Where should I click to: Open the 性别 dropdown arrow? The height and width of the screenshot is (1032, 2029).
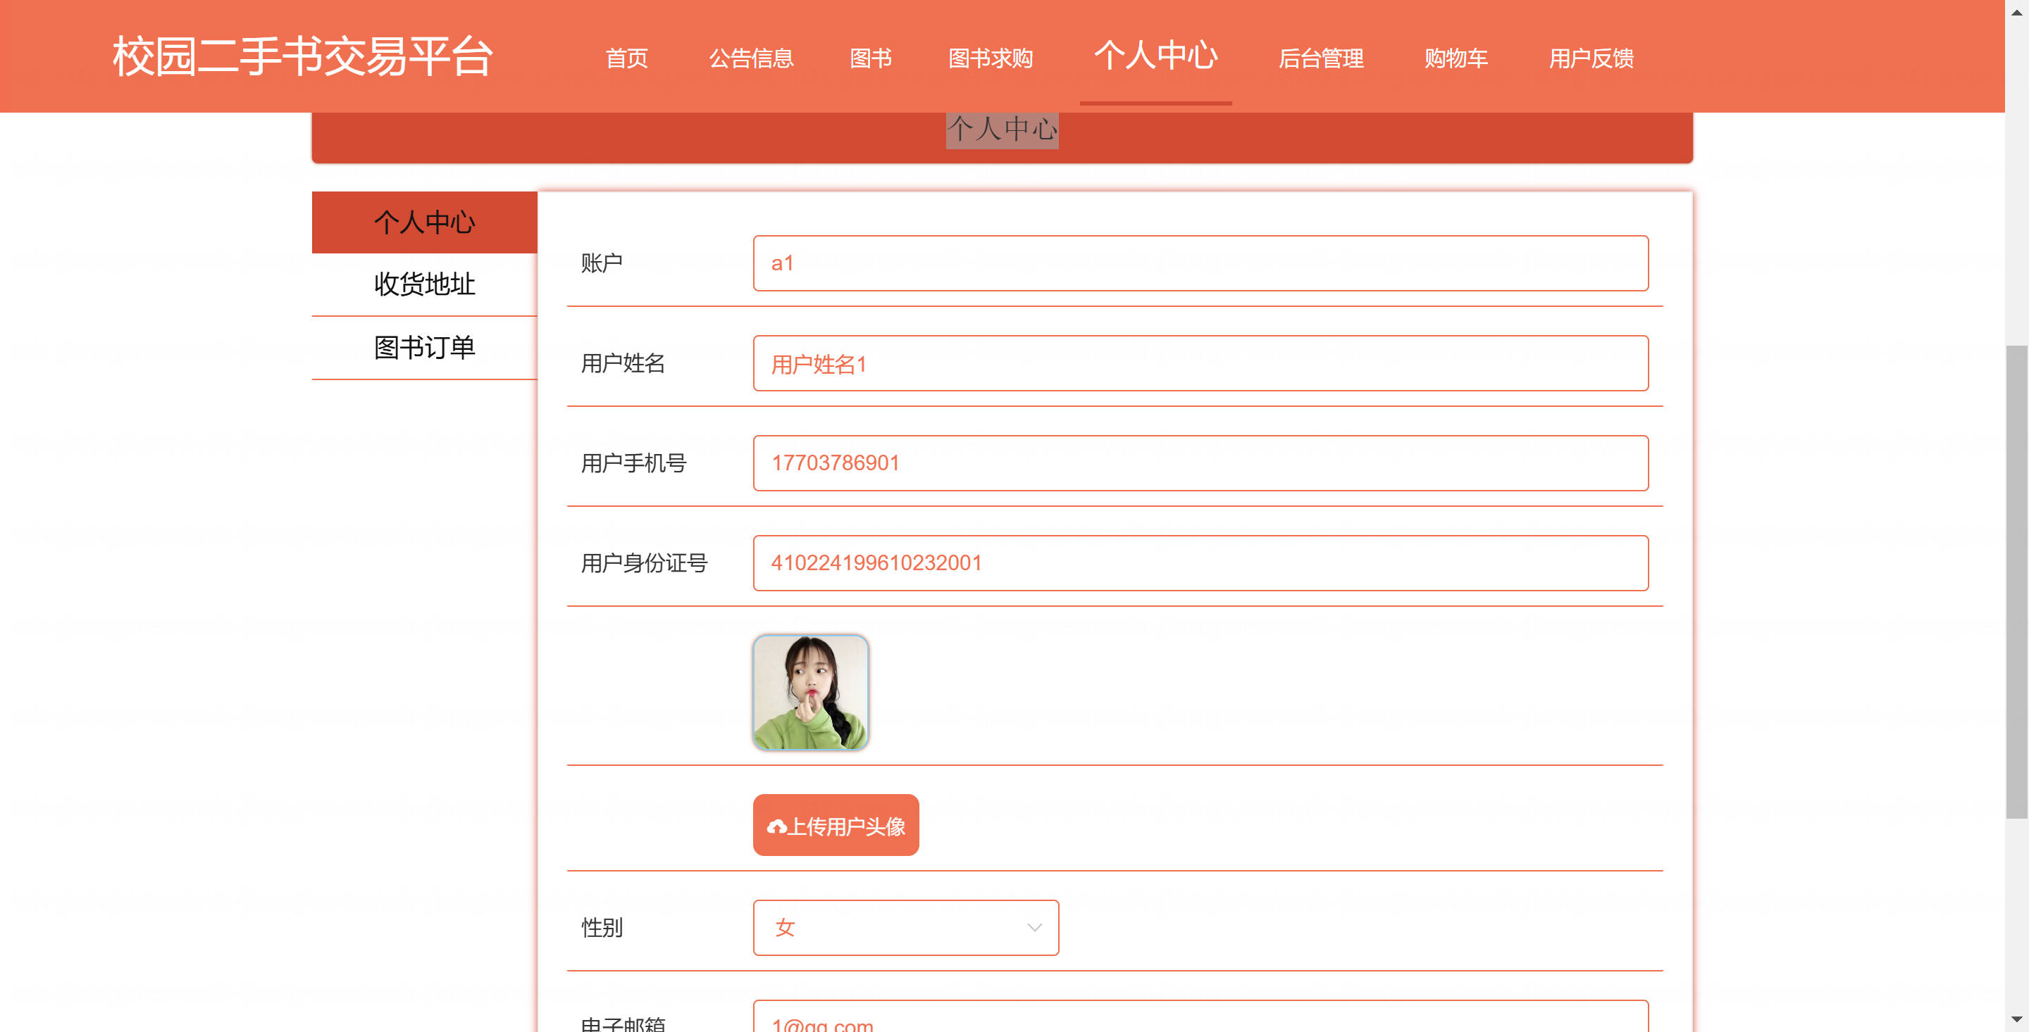pos(1034,927)
